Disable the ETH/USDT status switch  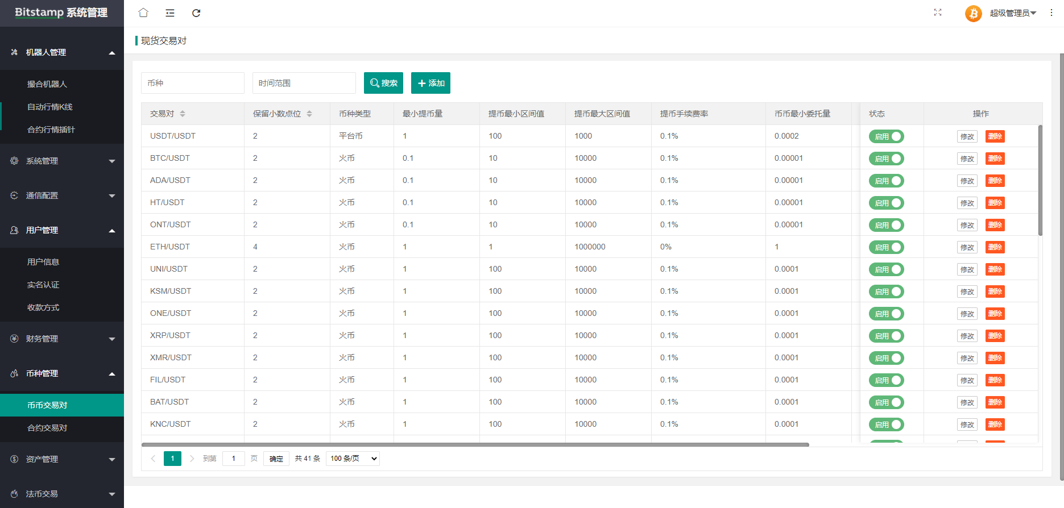[x=886, y=247]
